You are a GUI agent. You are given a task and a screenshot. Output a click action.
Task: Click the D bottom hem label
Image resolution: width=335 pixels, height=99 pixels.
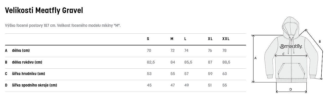[291, 89]
